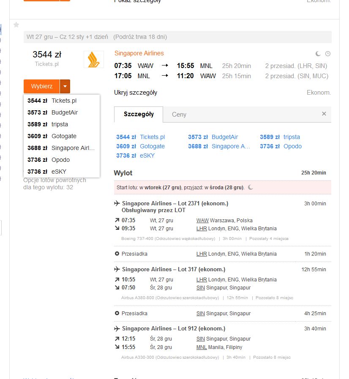Choose eSKY for 3736 zł in dropdown
Viewport: 349px width, 379px height.
[x=62, y=172]
